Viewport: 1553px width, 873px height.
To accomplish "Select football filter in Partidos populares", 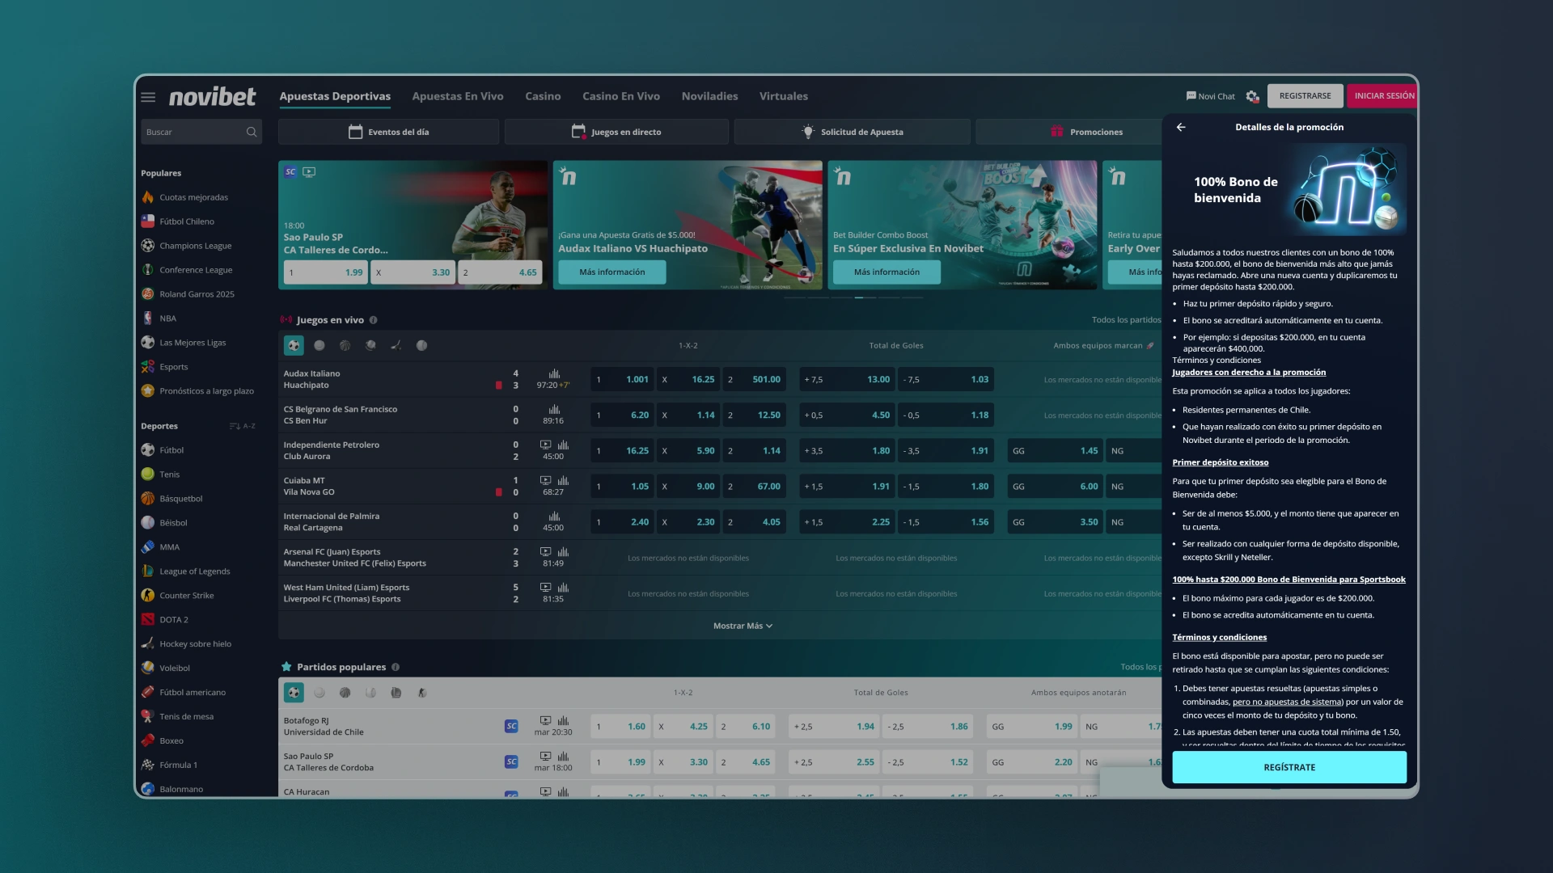I will click(294, 693).
